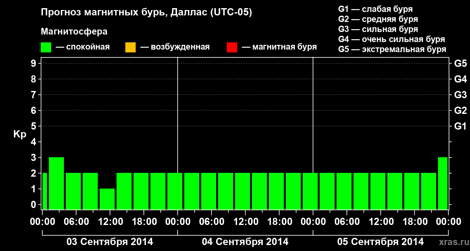
Task: Click 'G4 — очень сильная буря' legend line
Action: pyautogui.click(x=391, y=39)
